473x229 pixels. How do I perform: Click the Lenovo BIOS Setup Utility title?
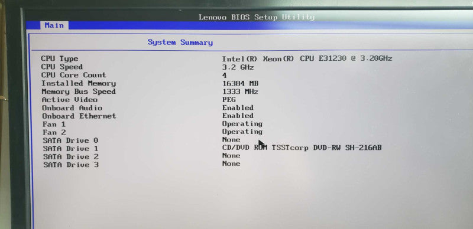pos(257,17)
